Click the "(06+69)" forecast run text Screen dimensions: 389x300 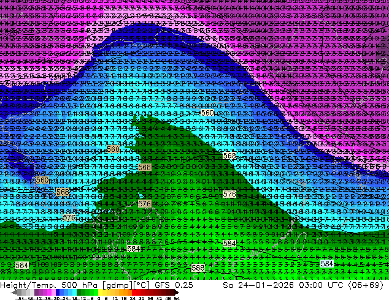(x=366, y=285)
